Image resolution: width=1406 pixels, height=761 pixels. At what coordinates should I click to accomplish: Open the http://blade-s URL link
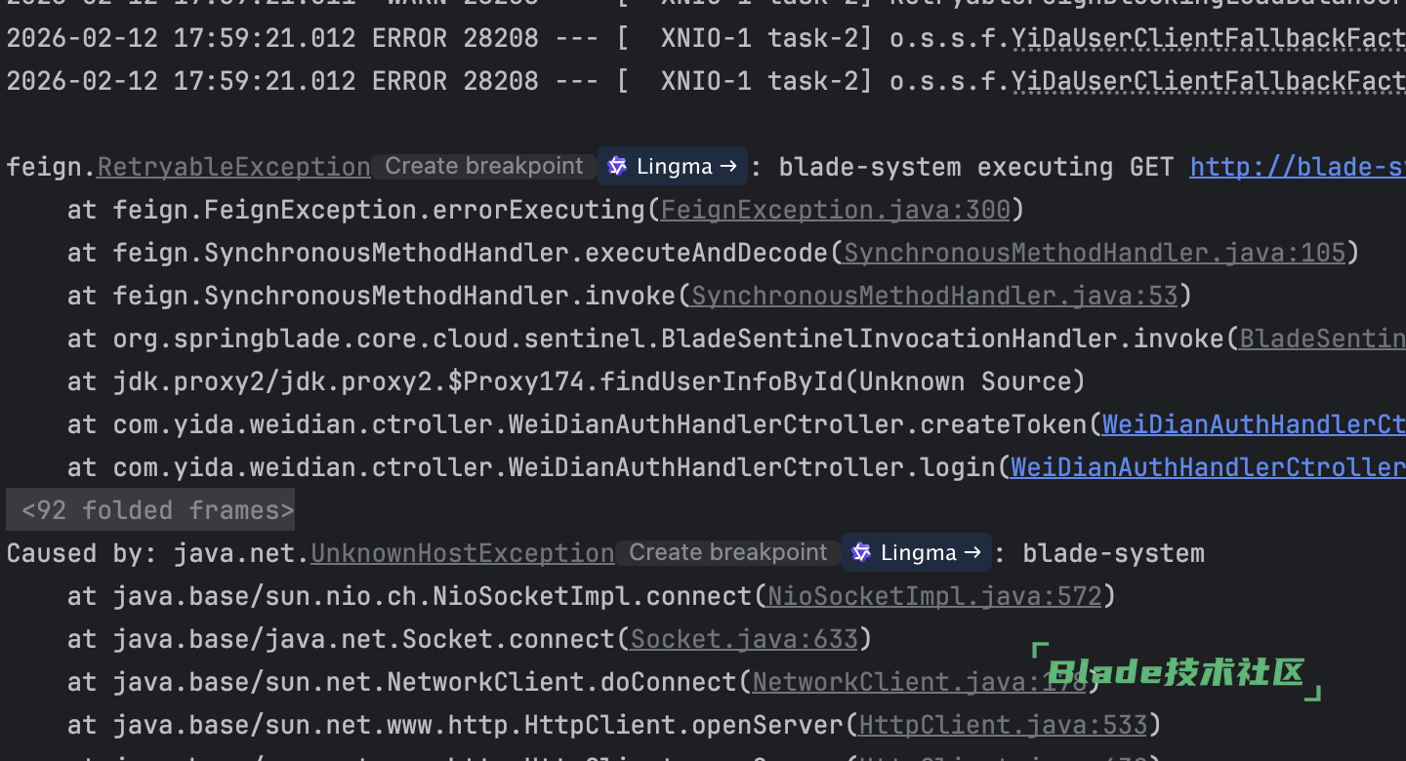click(1297, 168)
